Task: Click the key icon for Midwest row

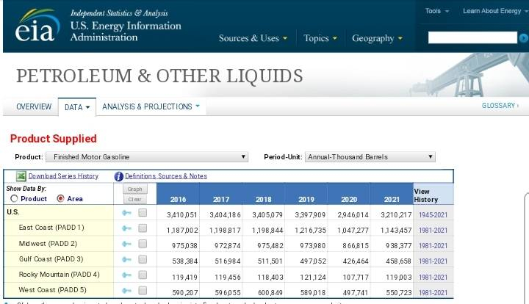Action: [127, 244]
